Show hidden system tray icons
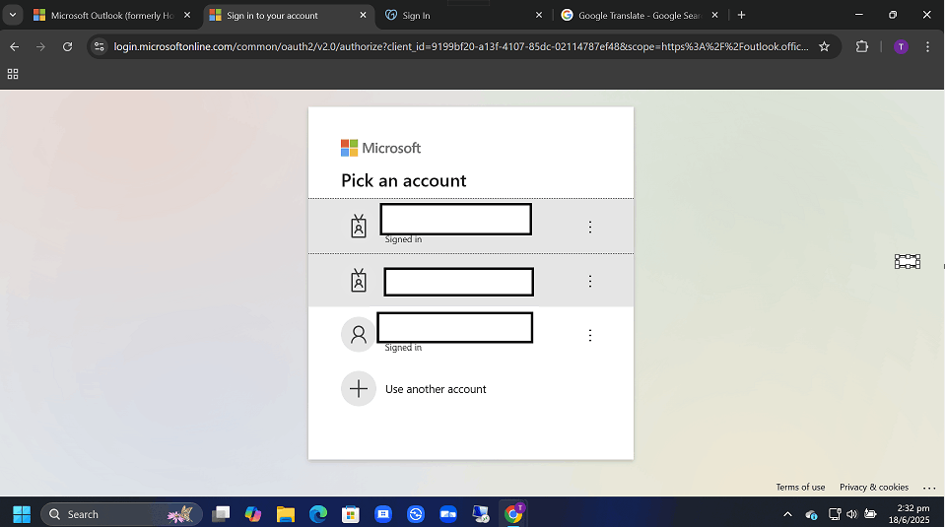Image resolution: width=945 pixels, height=527 pixels. click(x=787, y=514)
